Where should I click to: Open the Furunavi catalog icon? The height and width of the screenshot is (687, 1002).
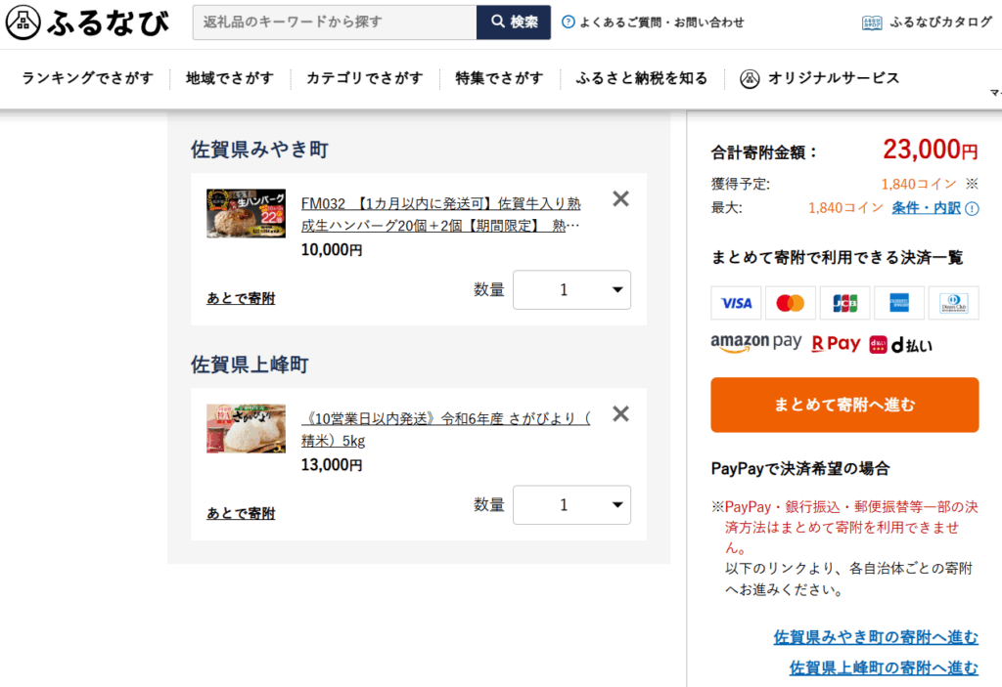(872, 21)
